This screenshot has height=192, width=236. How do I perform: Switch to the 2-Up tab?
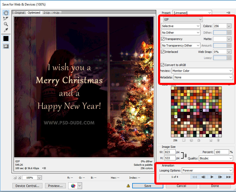tap(47, 13)
